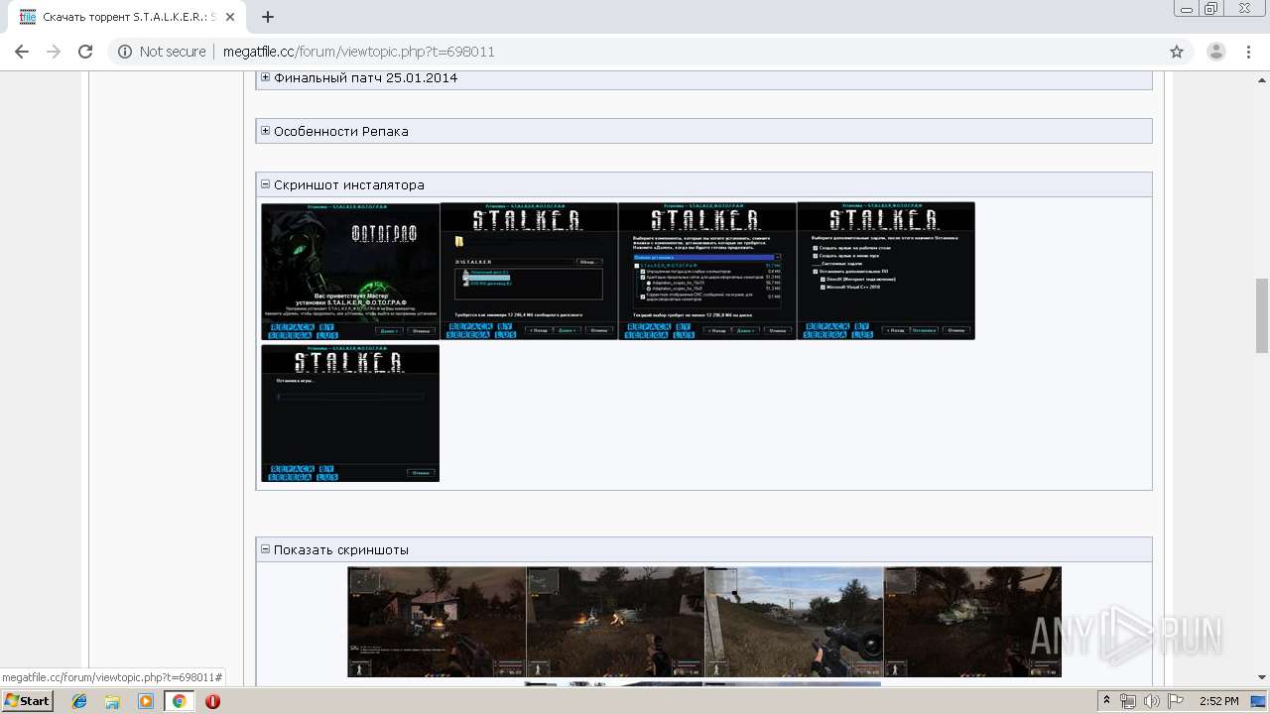Open first gameplay screenshot with house
This screenshot has width=1270, height=714.
click(x=437, y=622)
